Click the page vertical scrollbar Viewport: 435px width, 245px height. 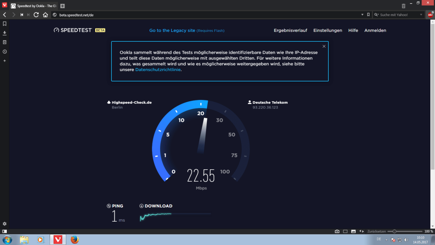pyautogui.click(x=432, y=97)
